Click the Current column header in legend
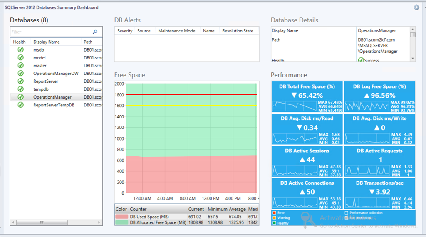This screenshot has width=426, height=237. [x=196, y=209]
